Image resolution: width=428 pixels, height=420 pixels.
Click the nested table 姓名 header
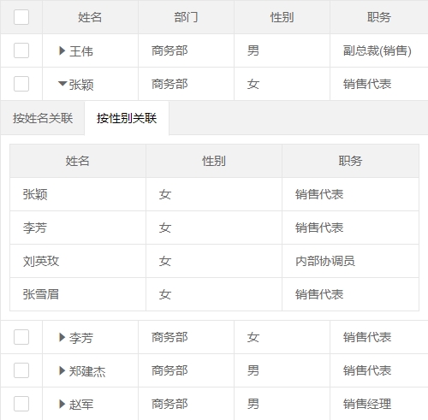[78, 161]
